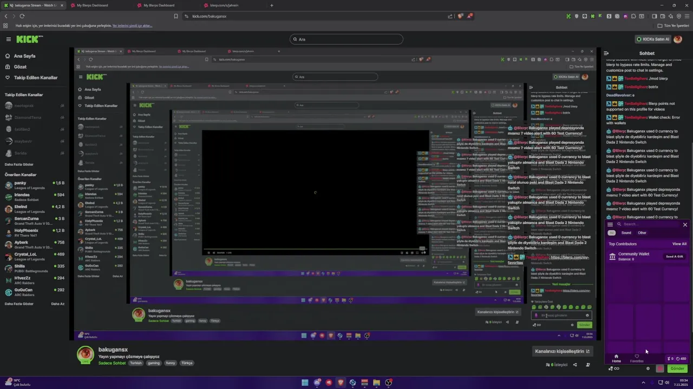Open Shilla recommended channel

(x=34, y=268)
